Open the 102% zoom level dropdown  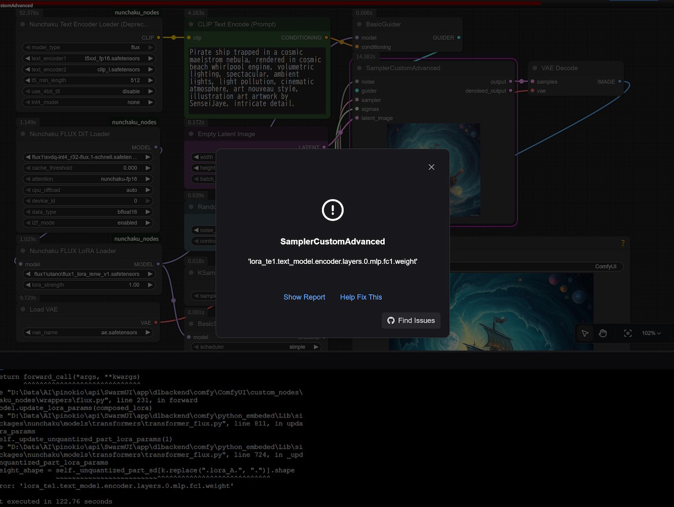tap(652, 333)
